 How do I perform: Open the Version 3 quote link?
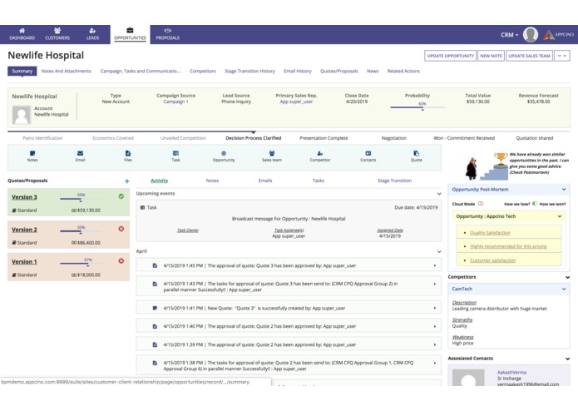24,197
